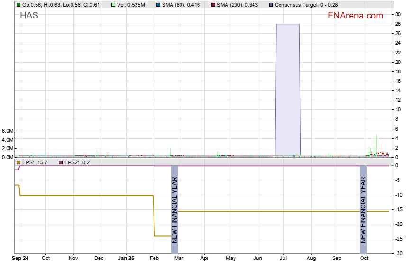Viewport: 407px width, 268px height.
Task: Open the FNArena.com link
Action: tap(355, 16)
